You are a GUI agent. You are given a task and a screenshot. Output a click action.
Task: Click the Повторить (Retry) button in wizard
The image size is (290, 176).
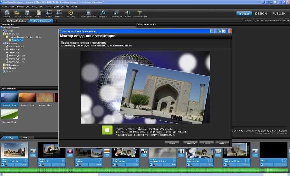[190, 144]
